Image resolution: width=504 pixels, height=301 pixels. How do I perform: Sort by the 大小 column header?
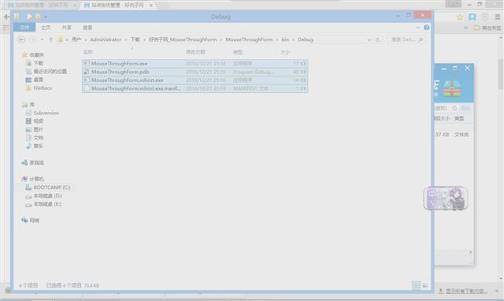285,52
